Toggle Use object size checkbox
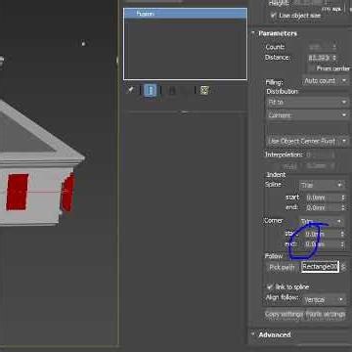352x352 pixels. coord(274,16)
